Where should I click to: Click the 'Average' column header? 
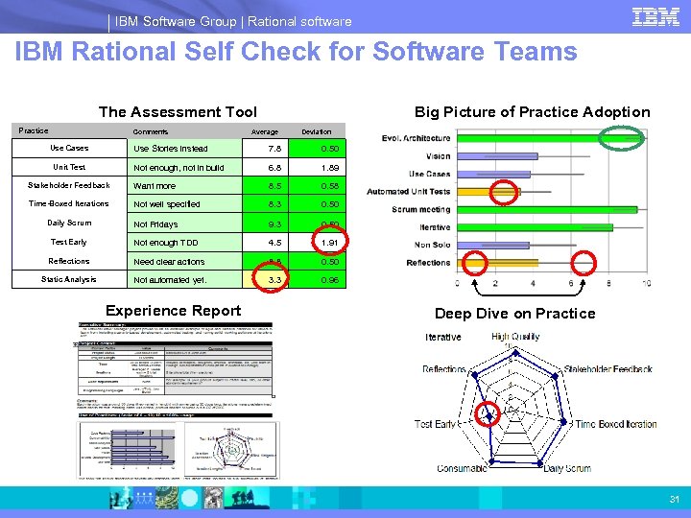click(265, 131)
